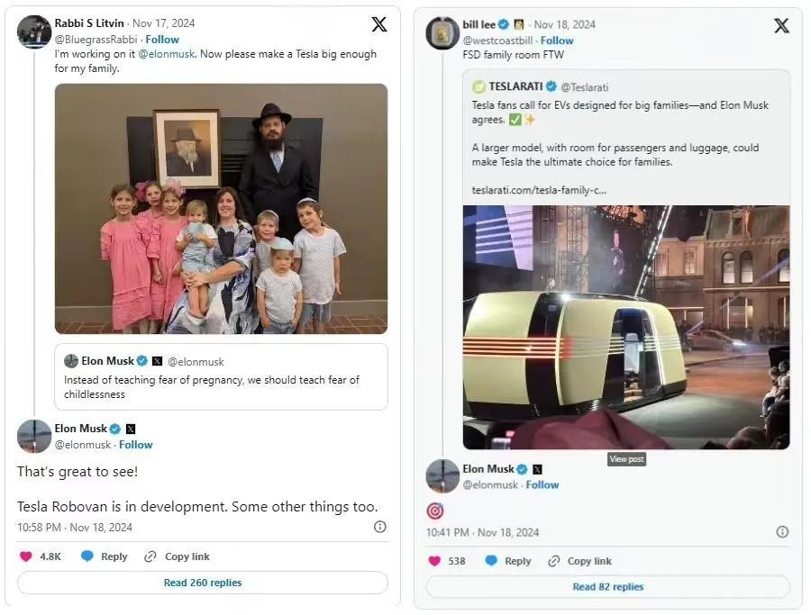This screenshot has width=811, height=615.
Task: Open info icon beside 10:41 PM timestamp
Action: pyautogui.click(x=782, y=532)
